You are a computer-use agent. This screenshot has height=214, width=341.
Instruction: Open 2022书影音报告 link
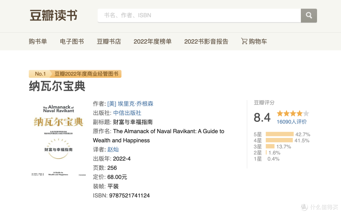tap(206, 41)
